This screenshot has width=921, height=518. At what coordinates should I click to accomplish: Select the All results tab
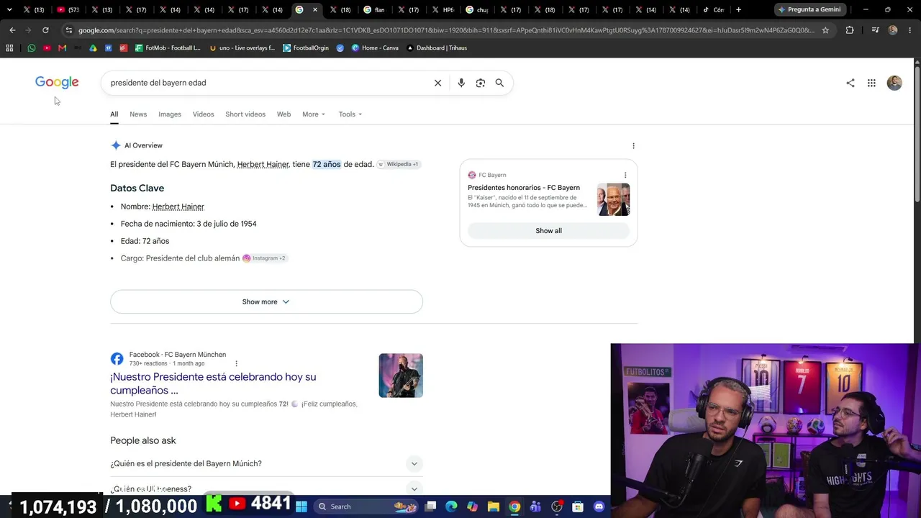point(114,114)
